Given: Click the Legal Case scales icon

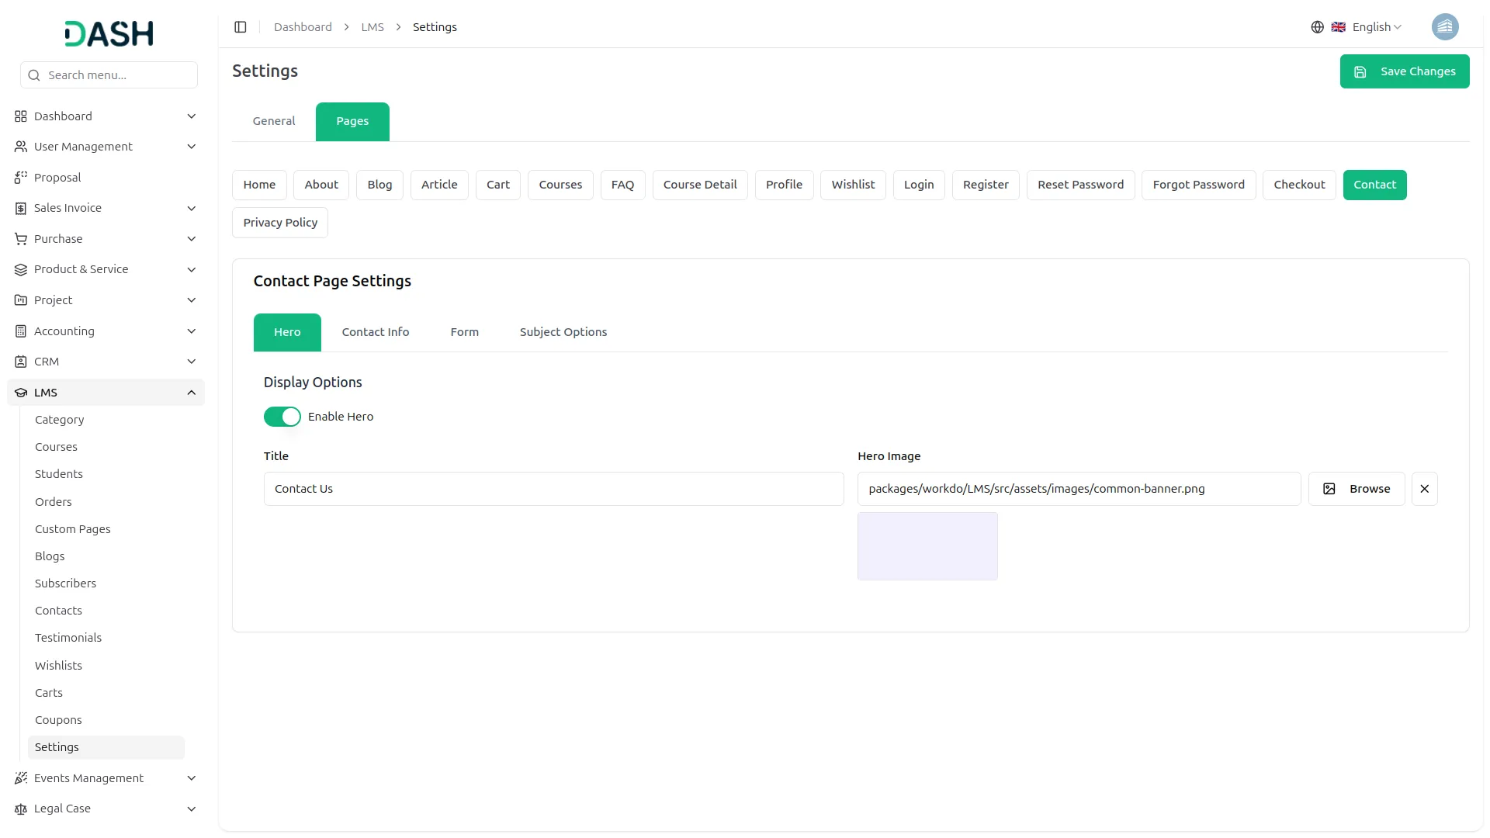Looking at the screenshot, I should [21, 809].
